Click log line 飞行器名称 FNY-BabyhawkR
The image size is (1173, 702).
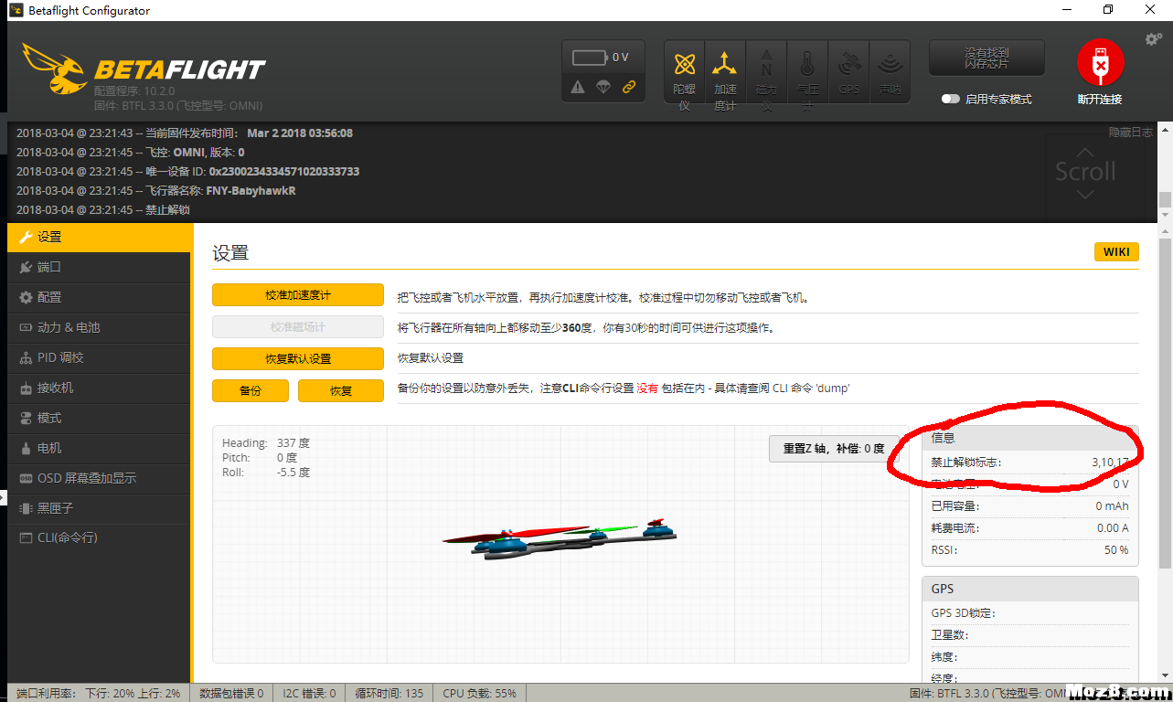click(x=156, y=191)
